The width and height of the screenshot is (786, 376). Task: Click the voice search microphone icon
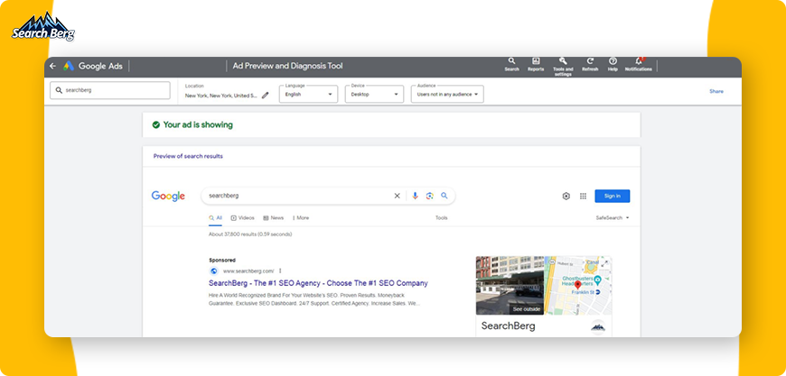415,196
